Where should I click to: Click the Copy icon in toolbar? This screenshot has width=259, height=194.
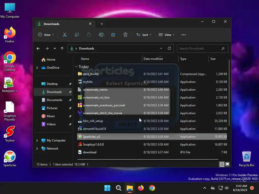[x=77, y=35]
